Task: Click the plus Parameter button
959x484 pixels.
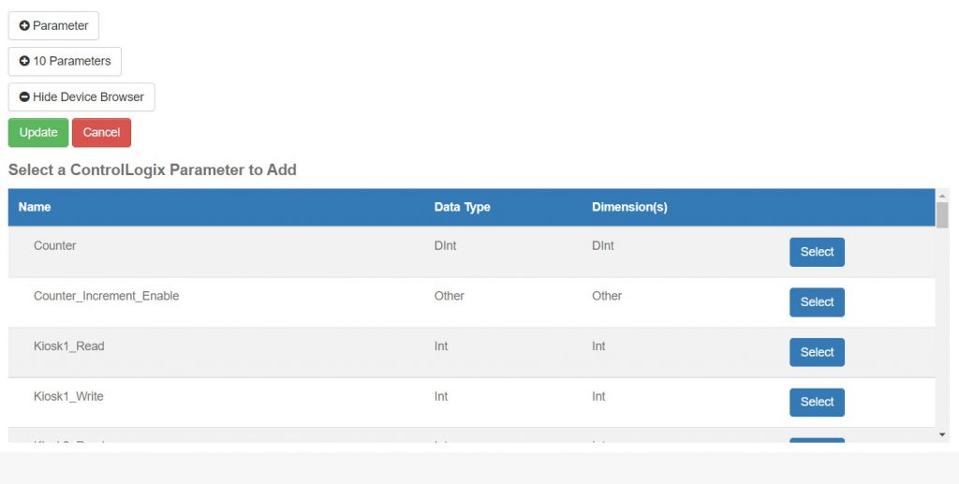Action: click(x=53, y=25)
